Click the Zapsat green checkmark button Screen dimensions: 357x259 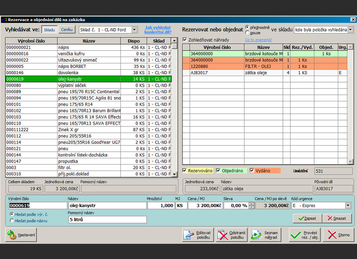[x=307, y=218]
